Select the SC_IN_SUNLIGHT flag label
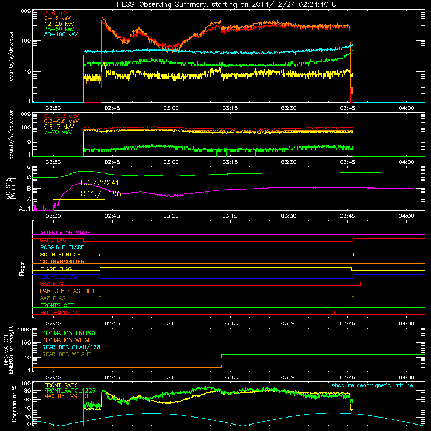Image resolution: width=431 pixels, height=431 pixels. coord(62,254)
